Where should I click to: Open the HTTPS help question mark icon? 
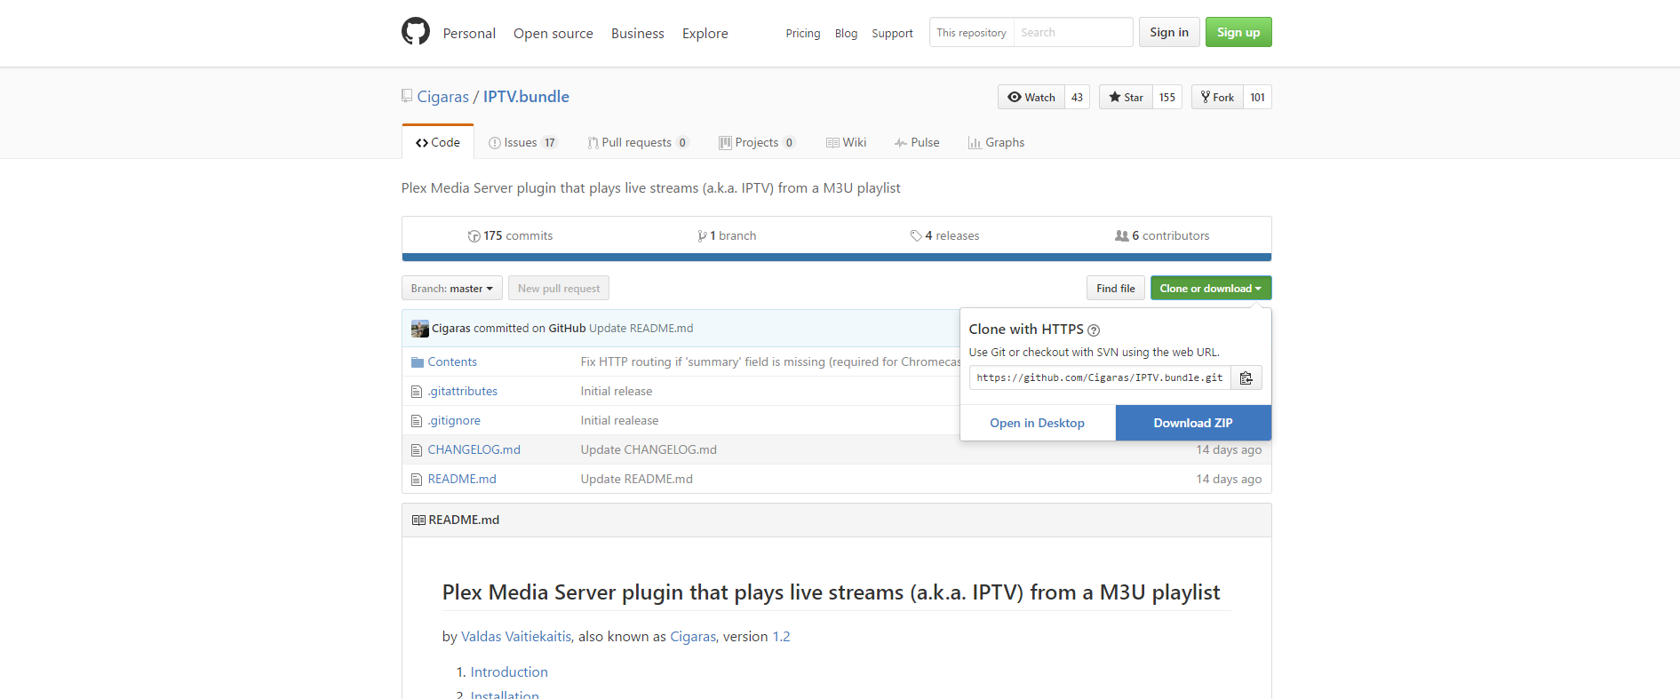click(1094, 330)
